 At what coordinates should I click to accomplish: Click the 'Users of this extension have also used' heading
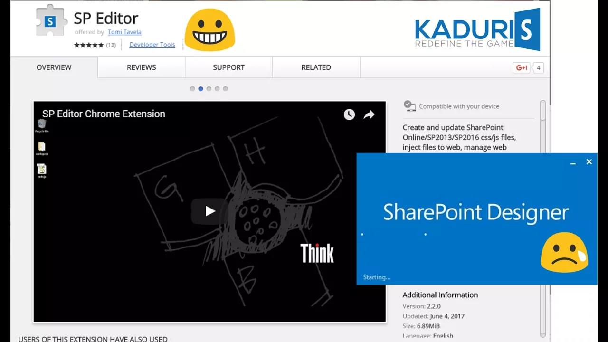pos(93,339)
